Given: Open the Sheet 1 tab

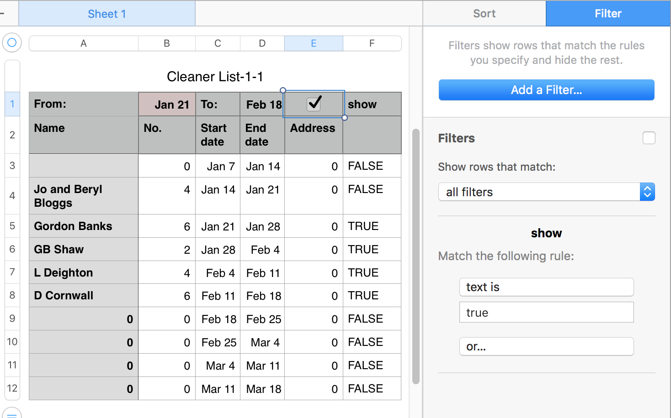Looking at the screenshot, I should (x=107, y=14).
